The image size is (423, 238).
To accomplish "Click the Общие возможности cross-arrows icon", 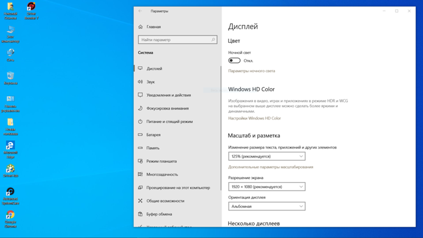I will click(x=140, y=201).
